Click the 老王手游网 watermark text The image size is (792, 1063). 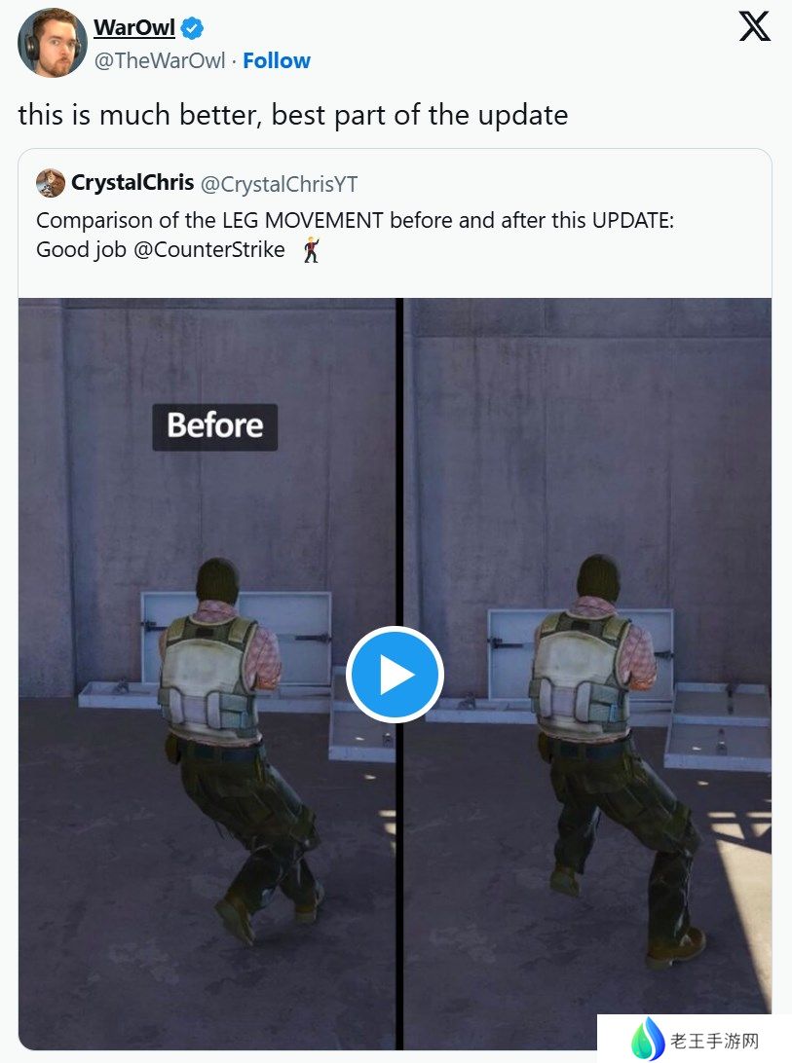tap(715, 1040)
